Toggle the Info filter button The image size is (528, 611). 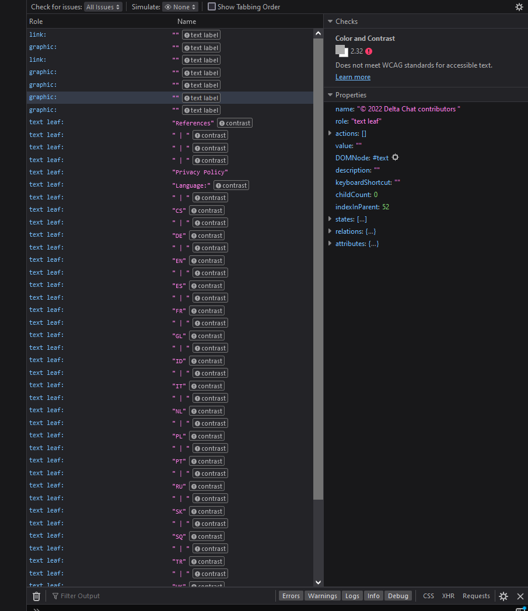373,596
